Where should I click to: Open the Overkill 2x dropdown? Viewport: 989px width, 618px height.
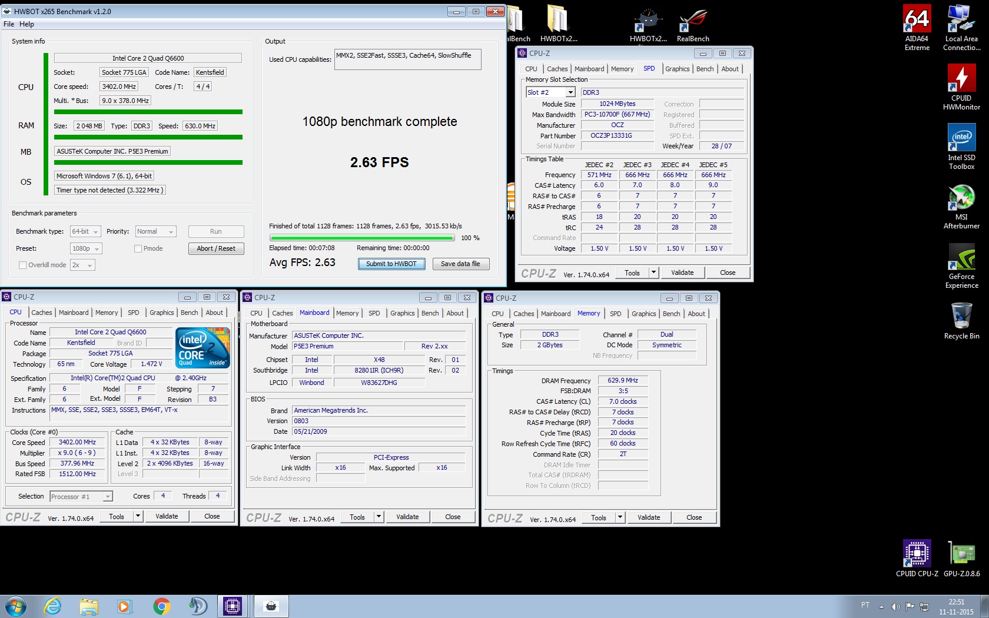(x=82, y=265)
